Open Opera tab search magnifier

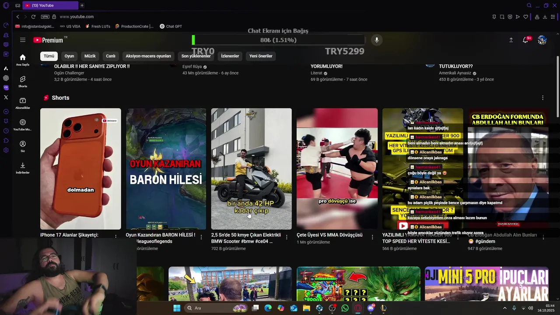(x=529, y=6)
